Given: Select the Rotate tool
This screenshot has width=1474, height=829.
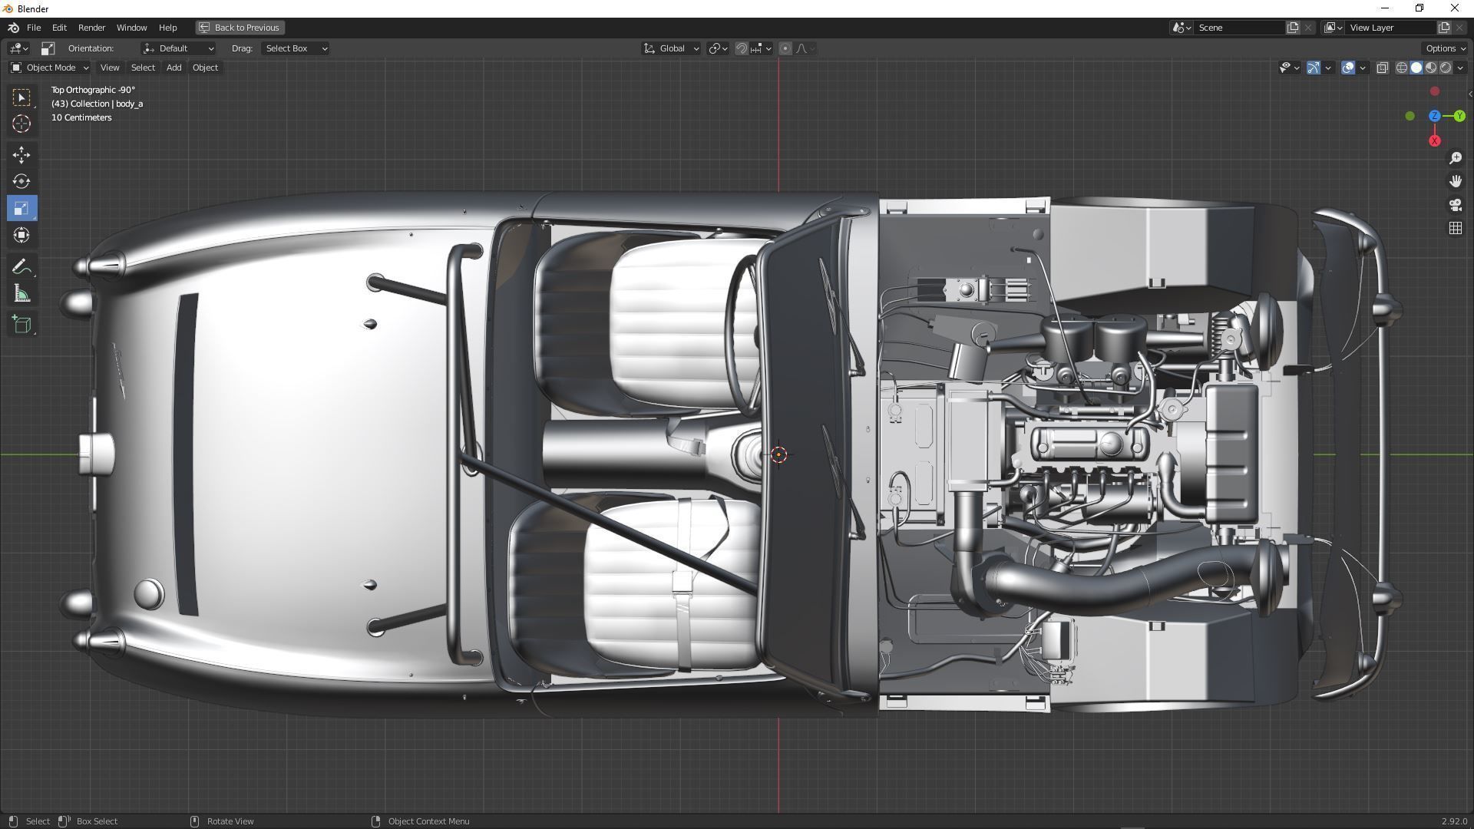Looking at the screenshot, I should point(21,182).
